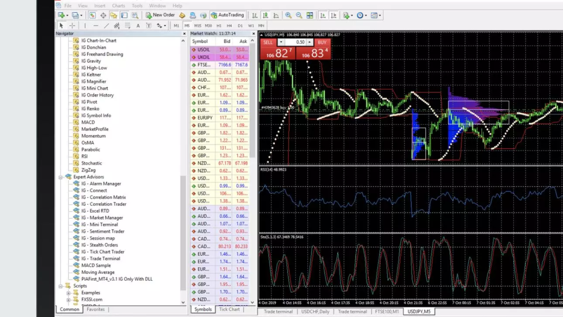Switch chart to line chart icon

(276, 15)
